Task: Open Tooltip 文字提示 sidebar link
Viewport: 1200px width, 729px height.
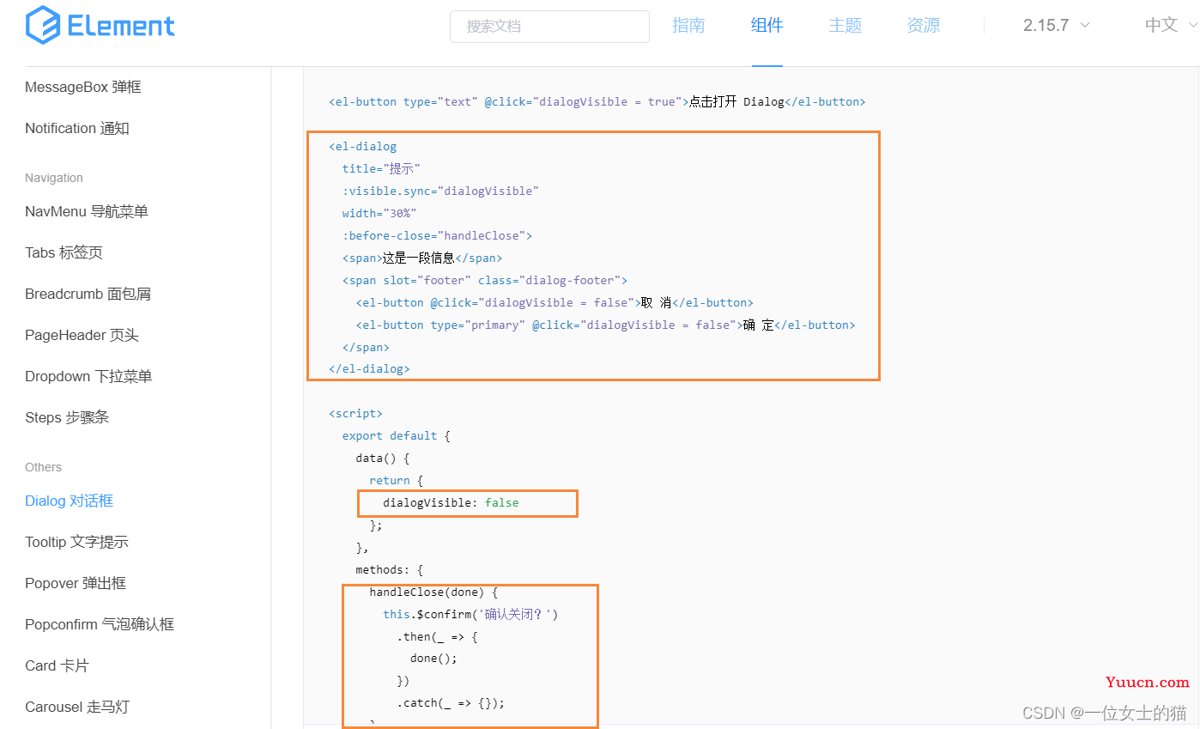Action: pos(76,542)
